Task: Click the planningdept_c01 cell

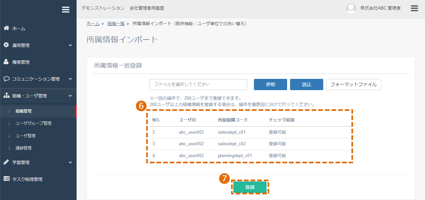Action: tap(235, 156)
